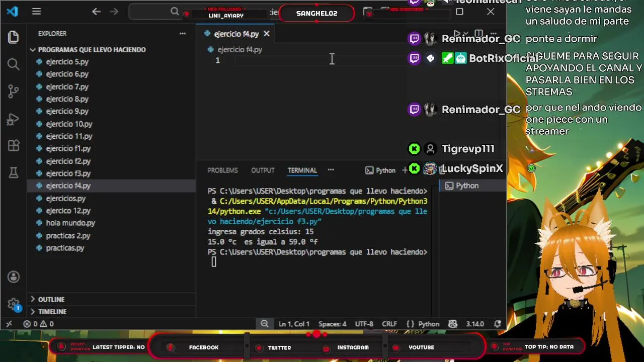Close the ejercicio f4.py editor tab
This screenshot has width=644, height=362.
click(x=266, y=34)
